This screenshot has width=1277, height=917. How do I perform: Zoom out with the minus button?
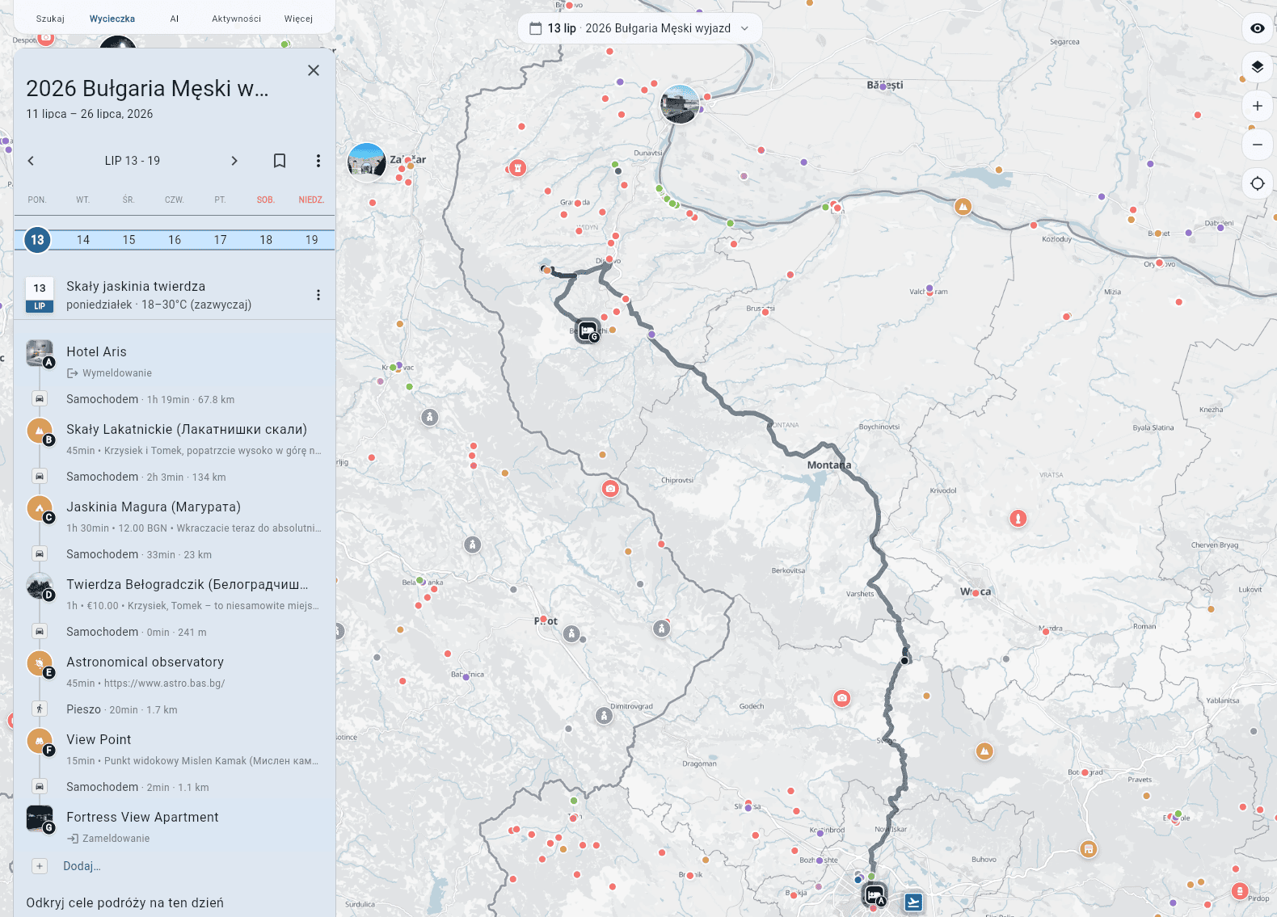click(1257, 145)
